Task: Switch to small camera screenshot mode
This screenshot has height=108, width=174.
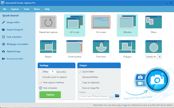Action: [x=140, y=77]
